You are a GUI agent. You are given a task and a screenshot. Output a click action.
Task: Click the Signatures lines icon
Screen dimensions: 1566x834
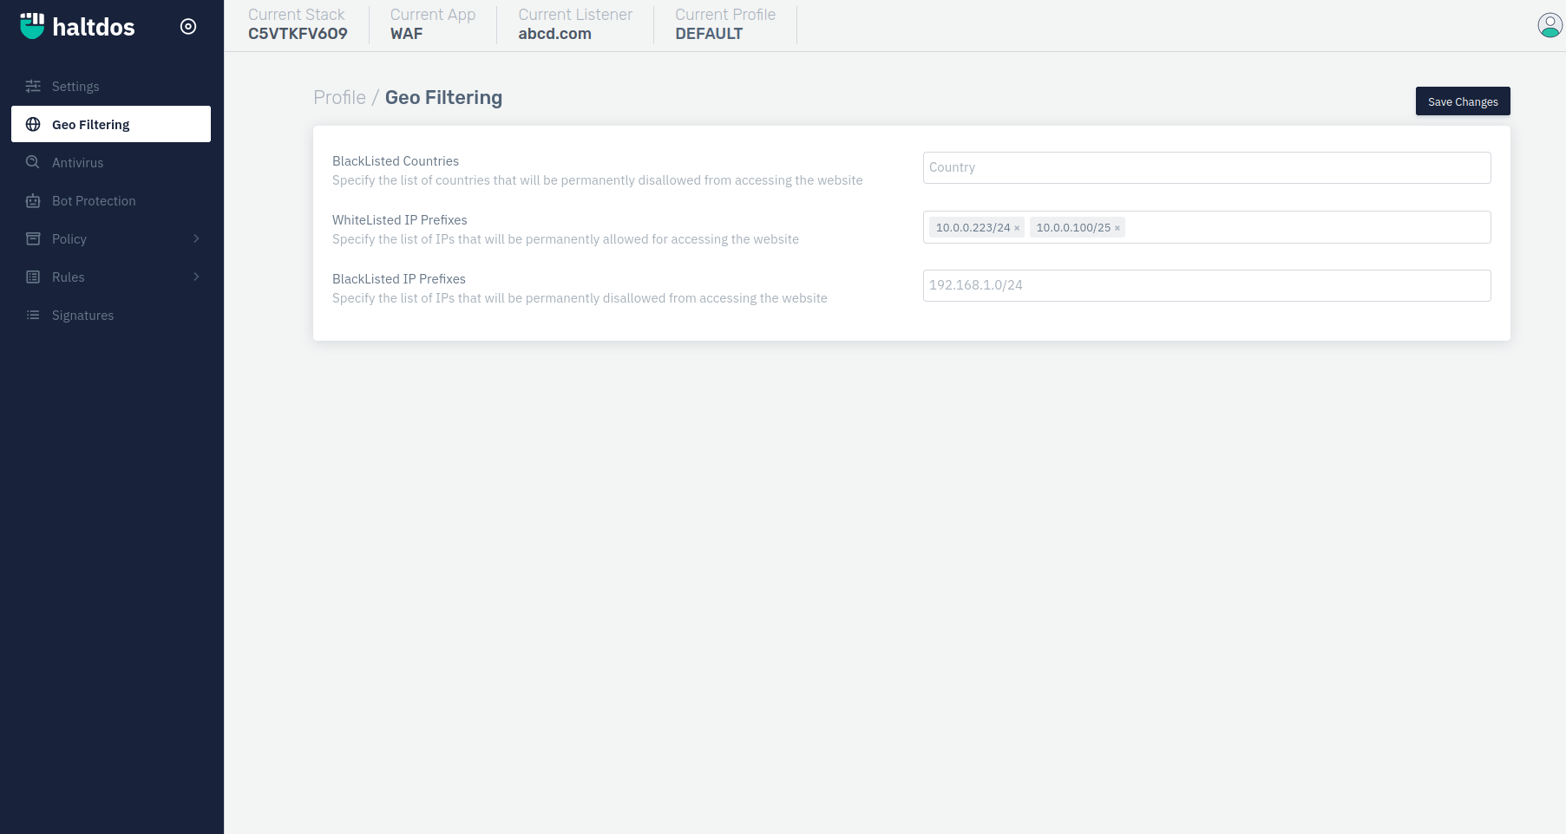pyautogui.click(x=33, y=315)
